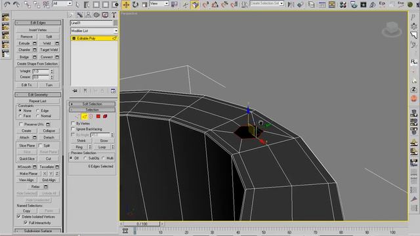
Task: Select Element sub-object level icon
Action: click(x=105, y=117)
